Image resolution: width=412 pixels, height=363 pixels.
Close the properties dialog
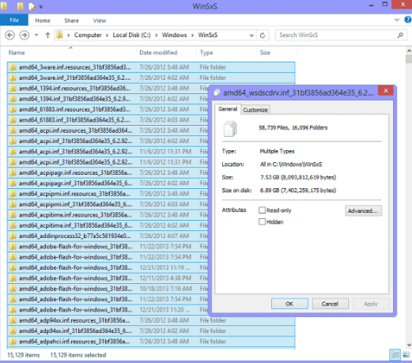pyautogui.click(x=386, y=91)
